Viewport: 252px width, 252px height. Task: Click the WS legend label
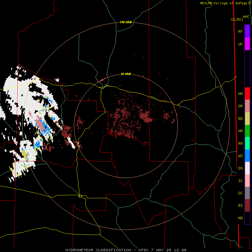click(241, 156)
